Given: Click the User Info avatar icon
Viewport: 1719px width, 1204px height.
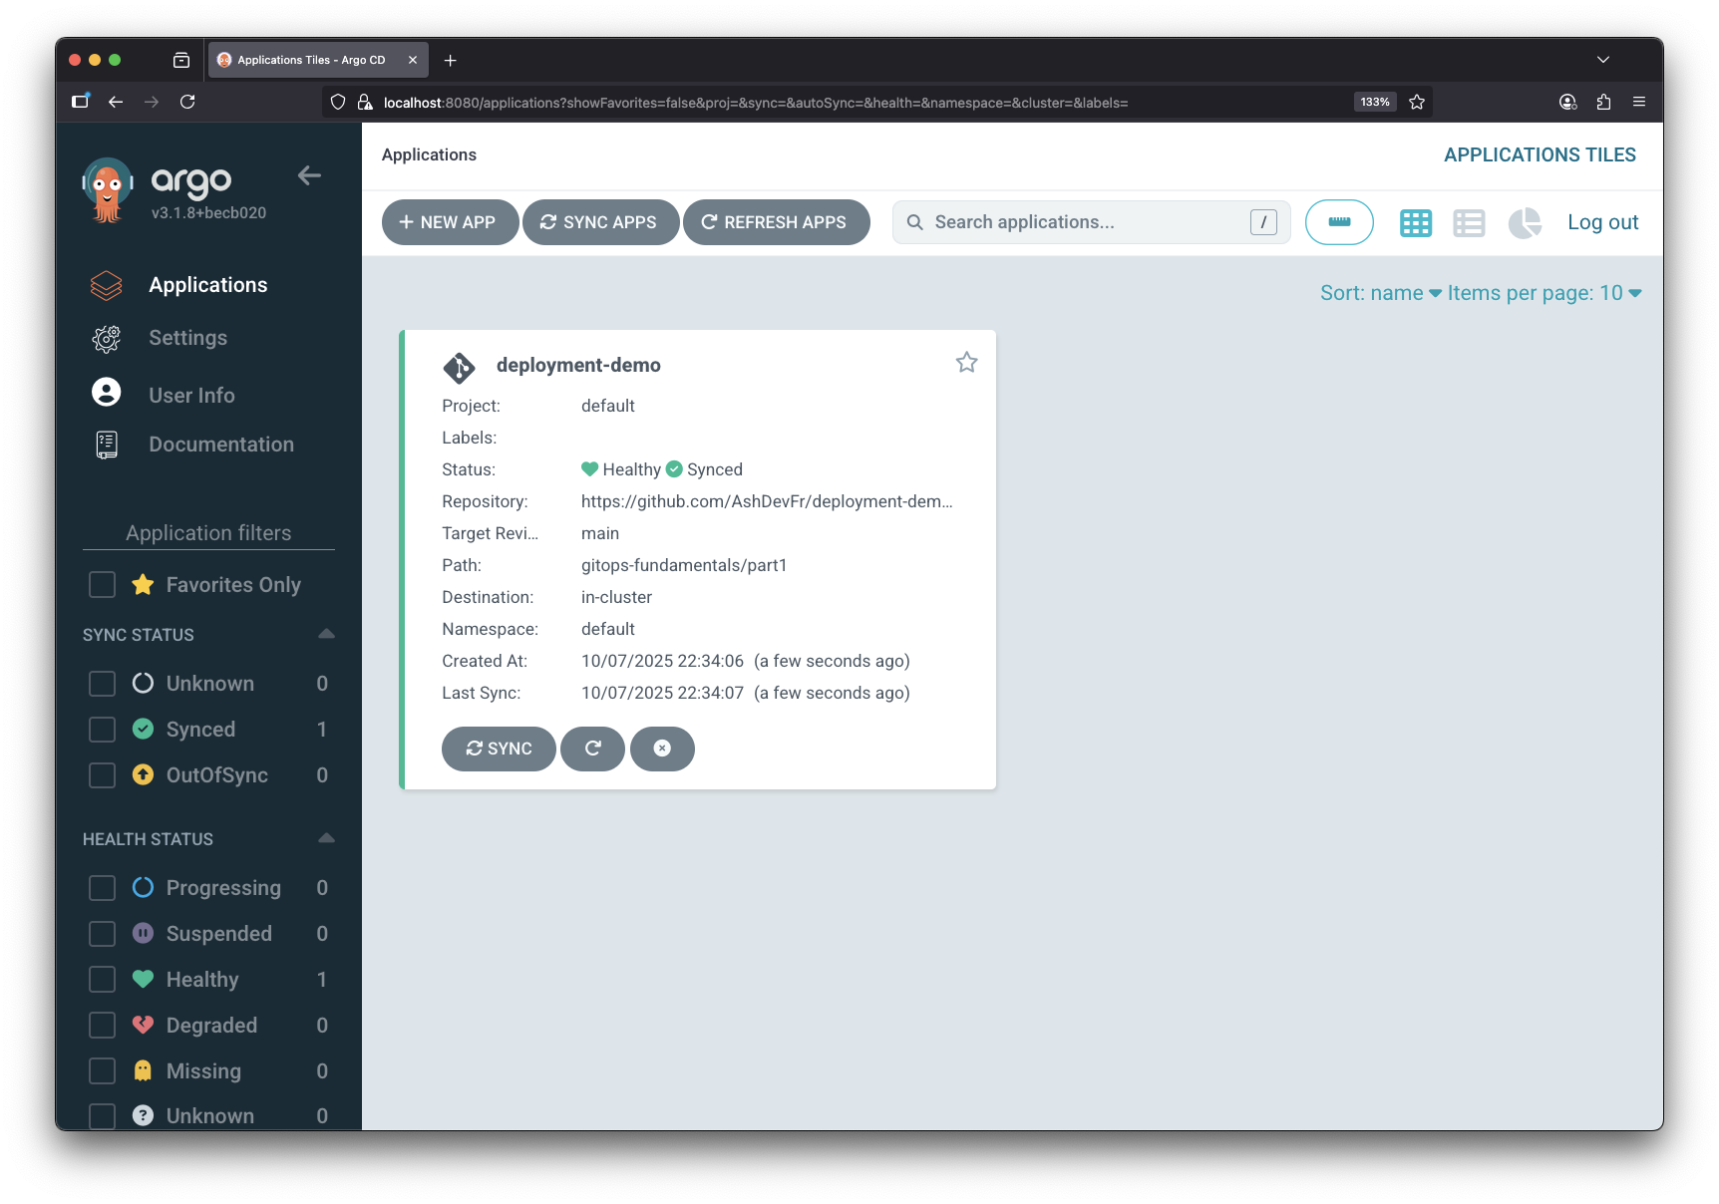Looking at the screenshot, I should [107, 392].
